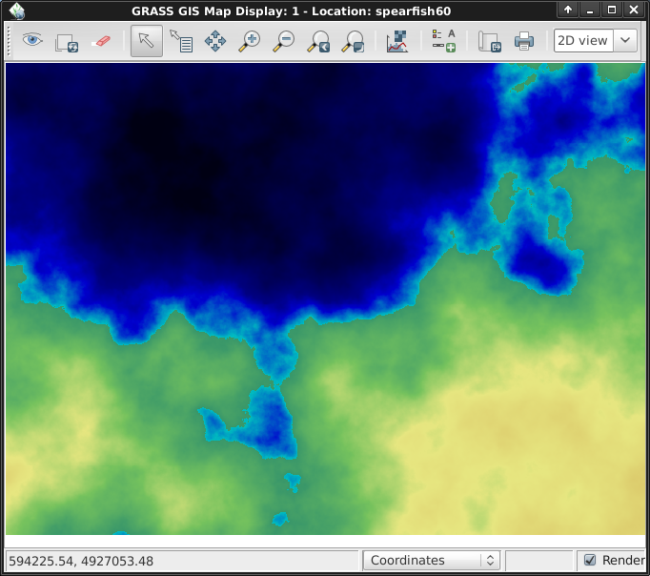Print the map display
Screen dimensions: 650x576
[x=523, y=41]
